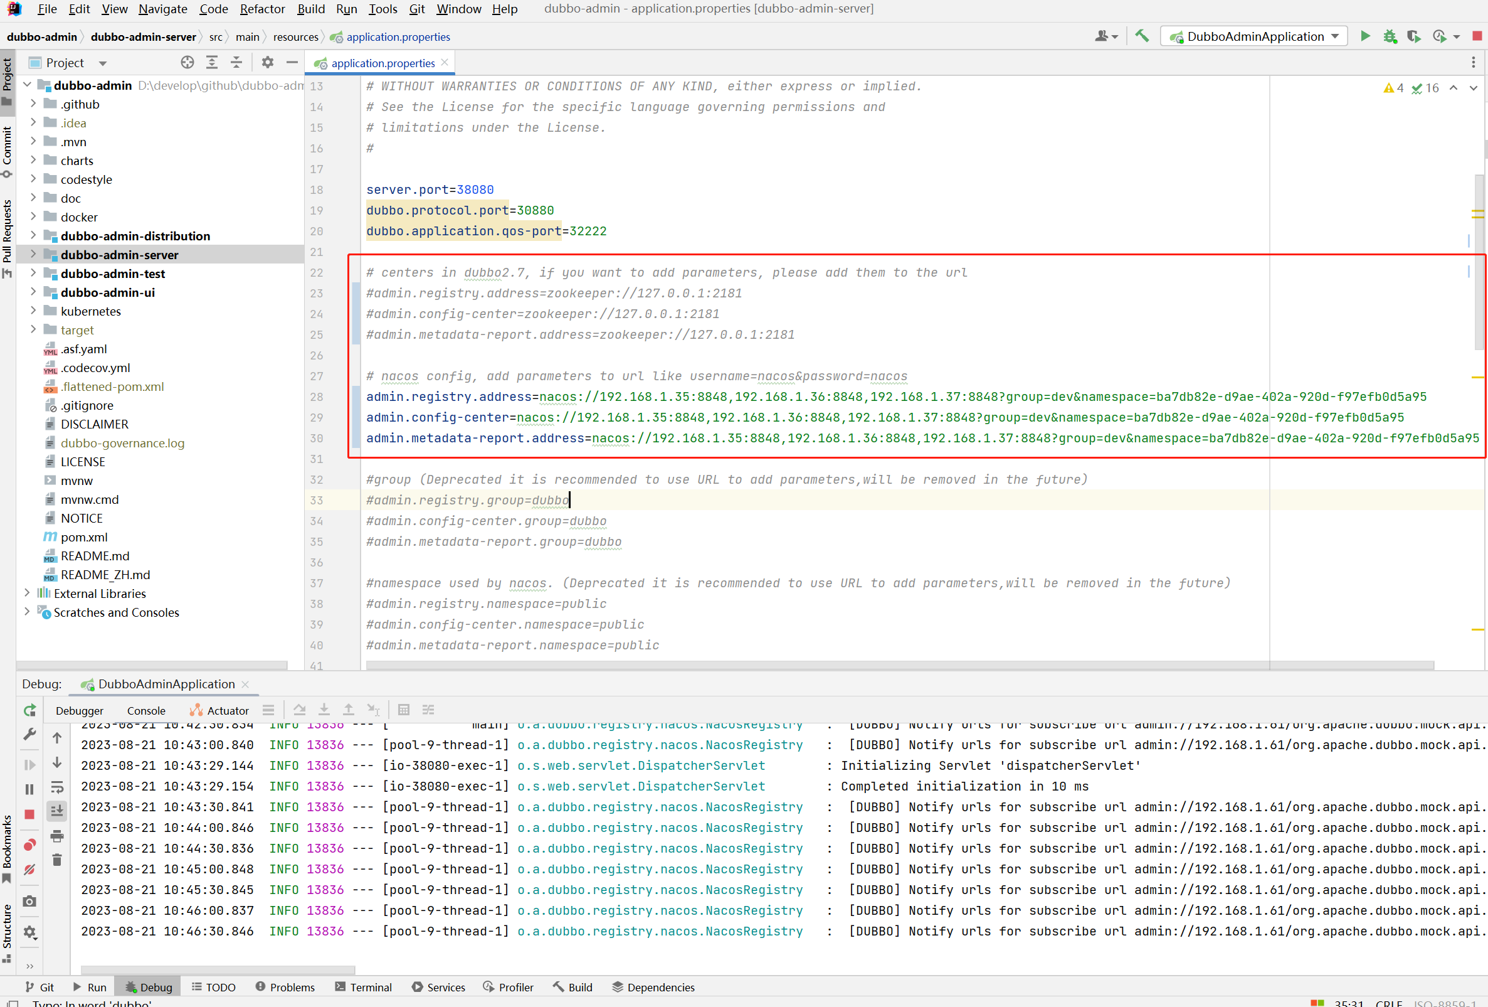This screenshot has width=1488, height=1007.
Task: Open the TODO tool window
Action: (214, 987)
